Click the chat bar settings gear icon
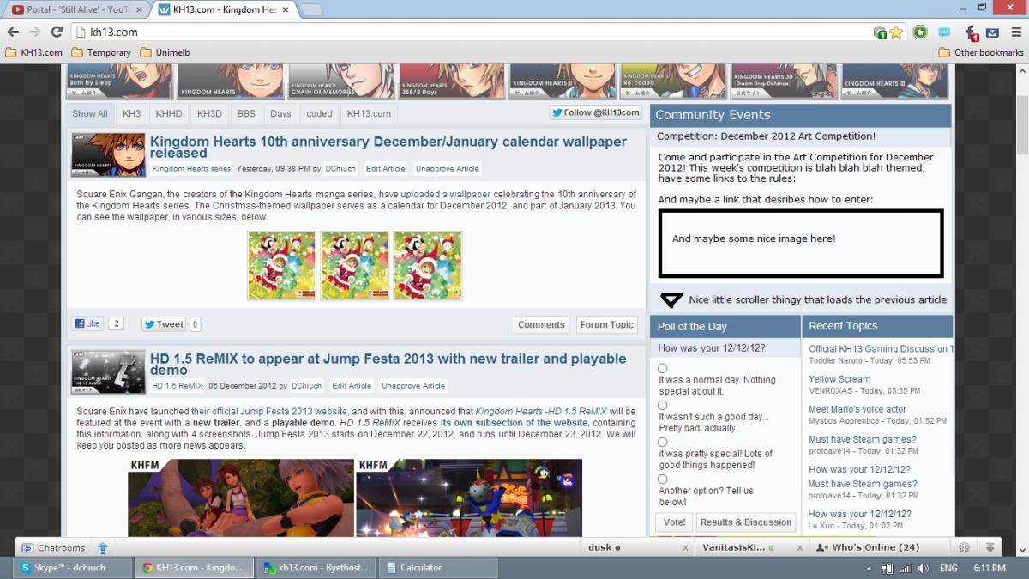This screenshot has width=1029, height=579. pyautogui.click(x=964, y=547)
